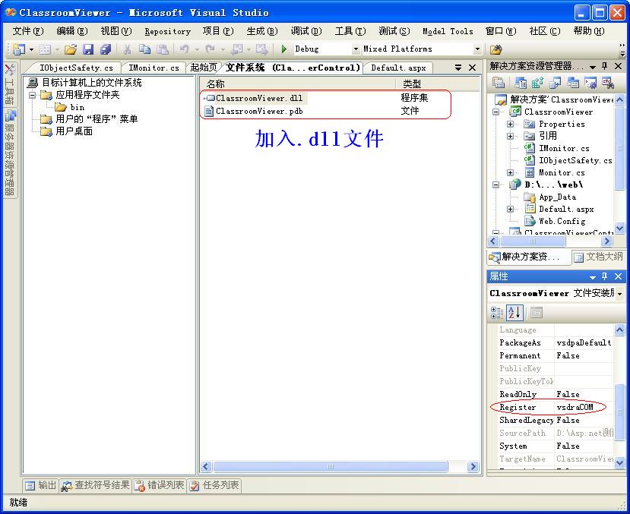The image size is (630, 514).
Task: Collapse the 应用程序文件夹 tree node
Action: tap(33, 95)
